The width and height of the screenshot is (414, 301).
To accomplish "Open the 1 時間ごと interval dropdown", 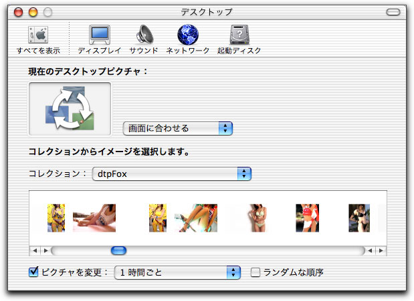I will 177,272.
